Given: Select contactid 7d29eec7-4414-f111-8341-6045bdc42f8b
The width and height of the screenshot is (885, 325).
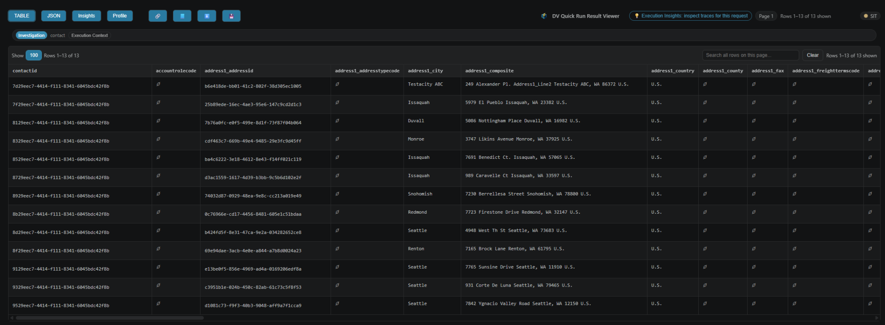Looking at the screenshot, I should click(61, 86).
